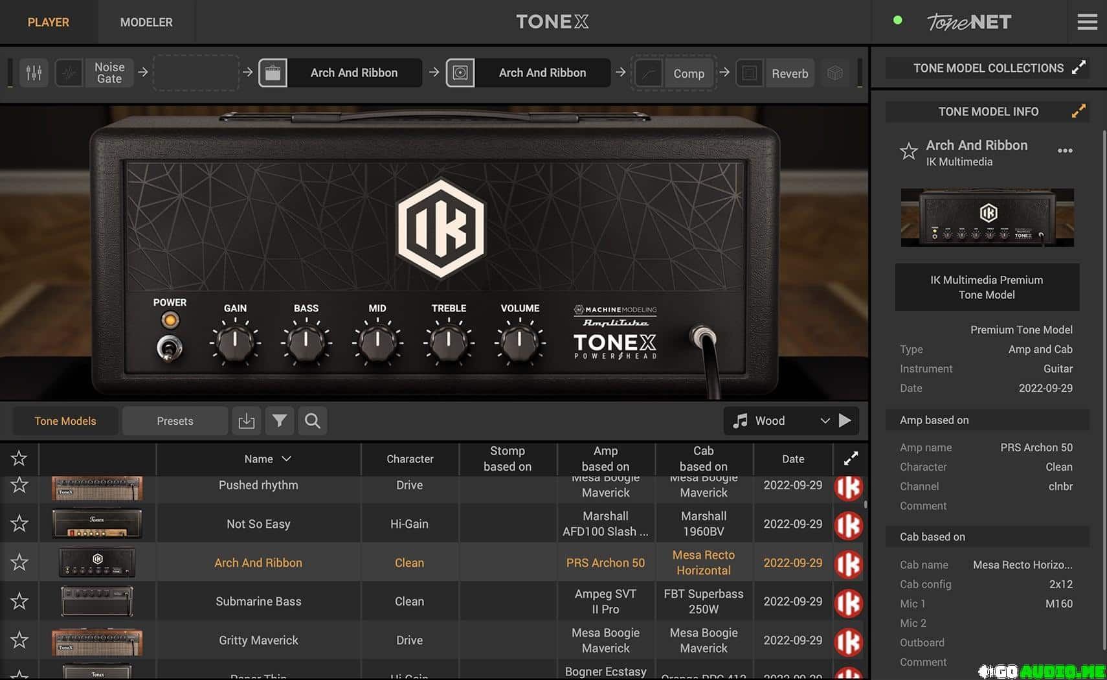Sort by the Stomp based on column header

508,459
